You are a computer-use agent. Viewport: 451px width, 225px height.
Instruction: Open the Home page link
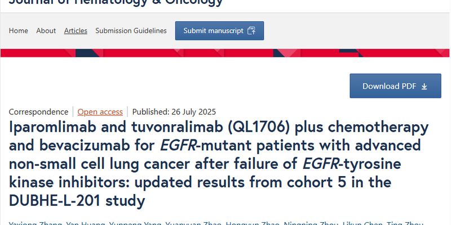(18, 30)
